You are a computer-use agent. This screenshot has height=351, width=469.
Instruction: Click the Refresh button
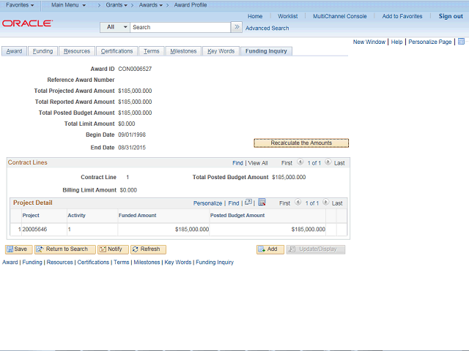pos(148,249)
